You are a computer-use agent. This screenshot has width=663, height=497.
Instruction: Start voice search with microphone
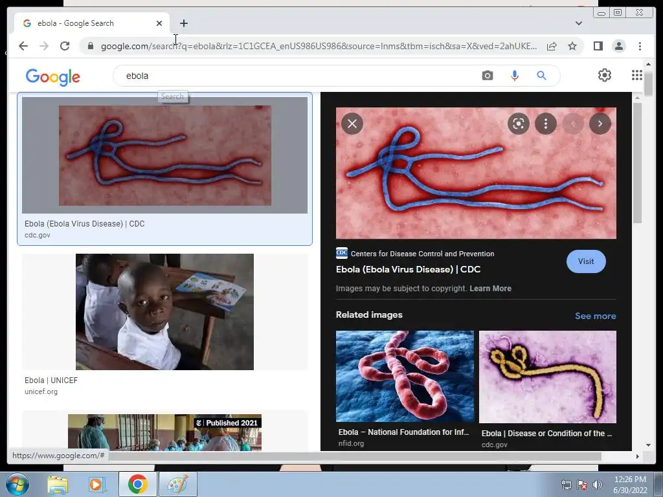[x=515, y=76]
